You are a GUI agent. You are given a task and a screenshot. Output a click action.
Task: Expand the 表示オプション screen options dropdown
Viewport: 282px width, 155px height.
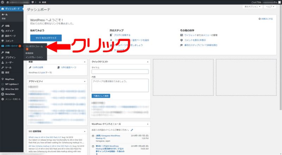[x=252, y=6]
